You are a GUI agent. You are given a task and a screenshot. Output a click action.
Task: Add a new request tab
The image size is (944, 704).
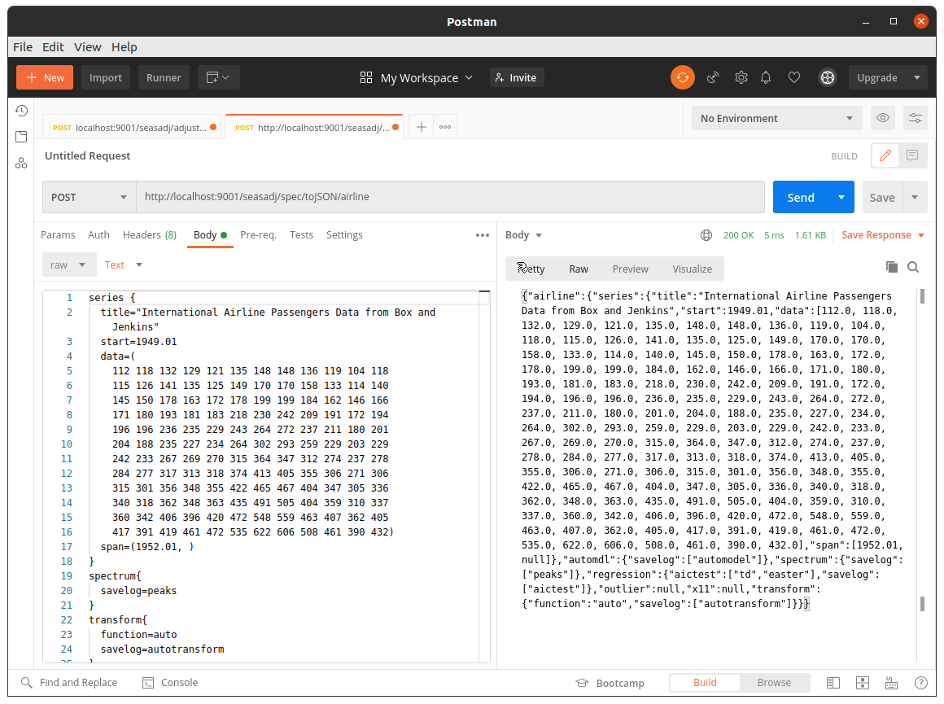[x=422, y=127]
